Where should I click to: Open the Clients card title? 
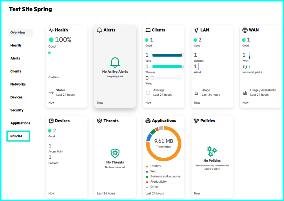click(158, 30)
